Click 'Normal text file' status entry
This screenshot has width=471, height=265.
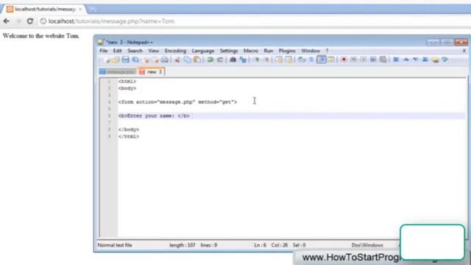pyautogui.click(x=115, y=245)
